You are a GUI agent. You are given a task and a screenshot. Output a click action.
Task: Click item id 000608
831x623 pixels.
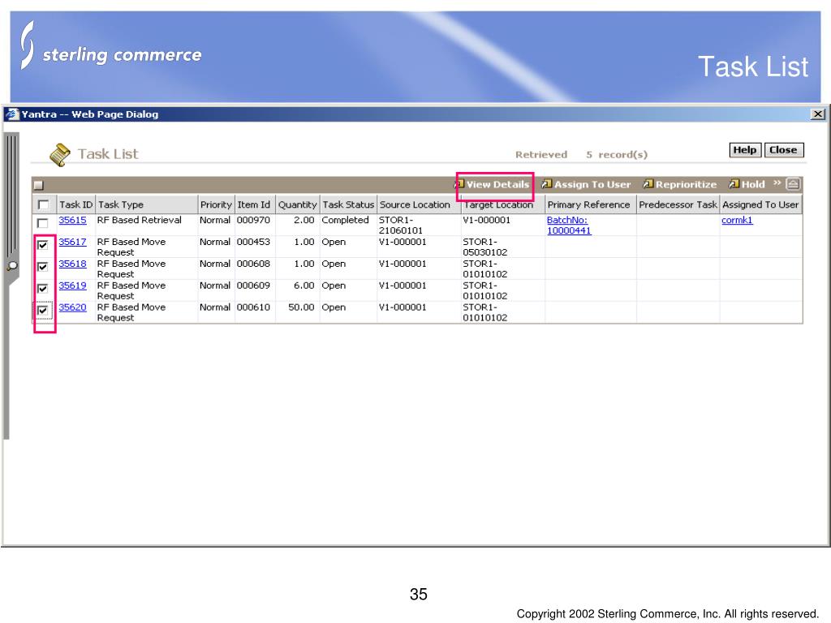253,264
